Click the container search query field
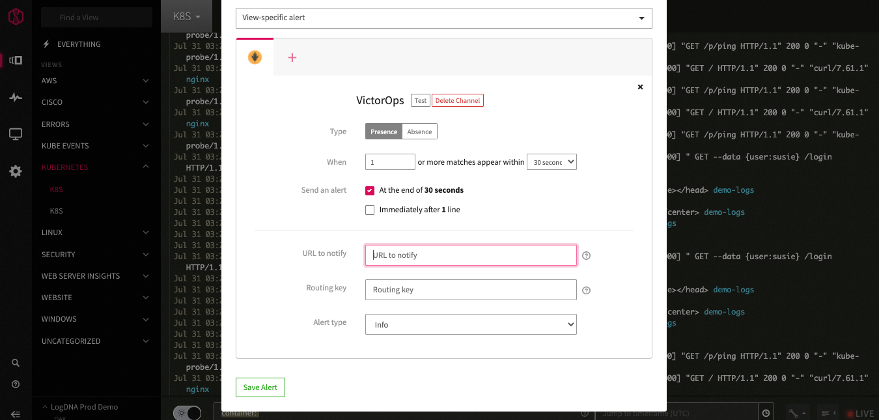 point(404,413)
